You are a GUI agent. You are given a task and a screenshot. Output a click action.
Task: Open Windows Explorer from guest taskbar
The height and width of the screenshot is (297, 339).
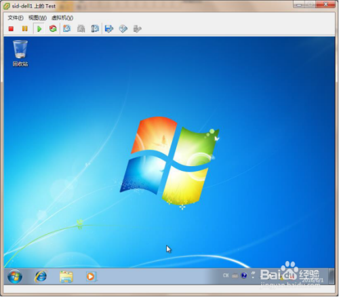click(66, 277)
